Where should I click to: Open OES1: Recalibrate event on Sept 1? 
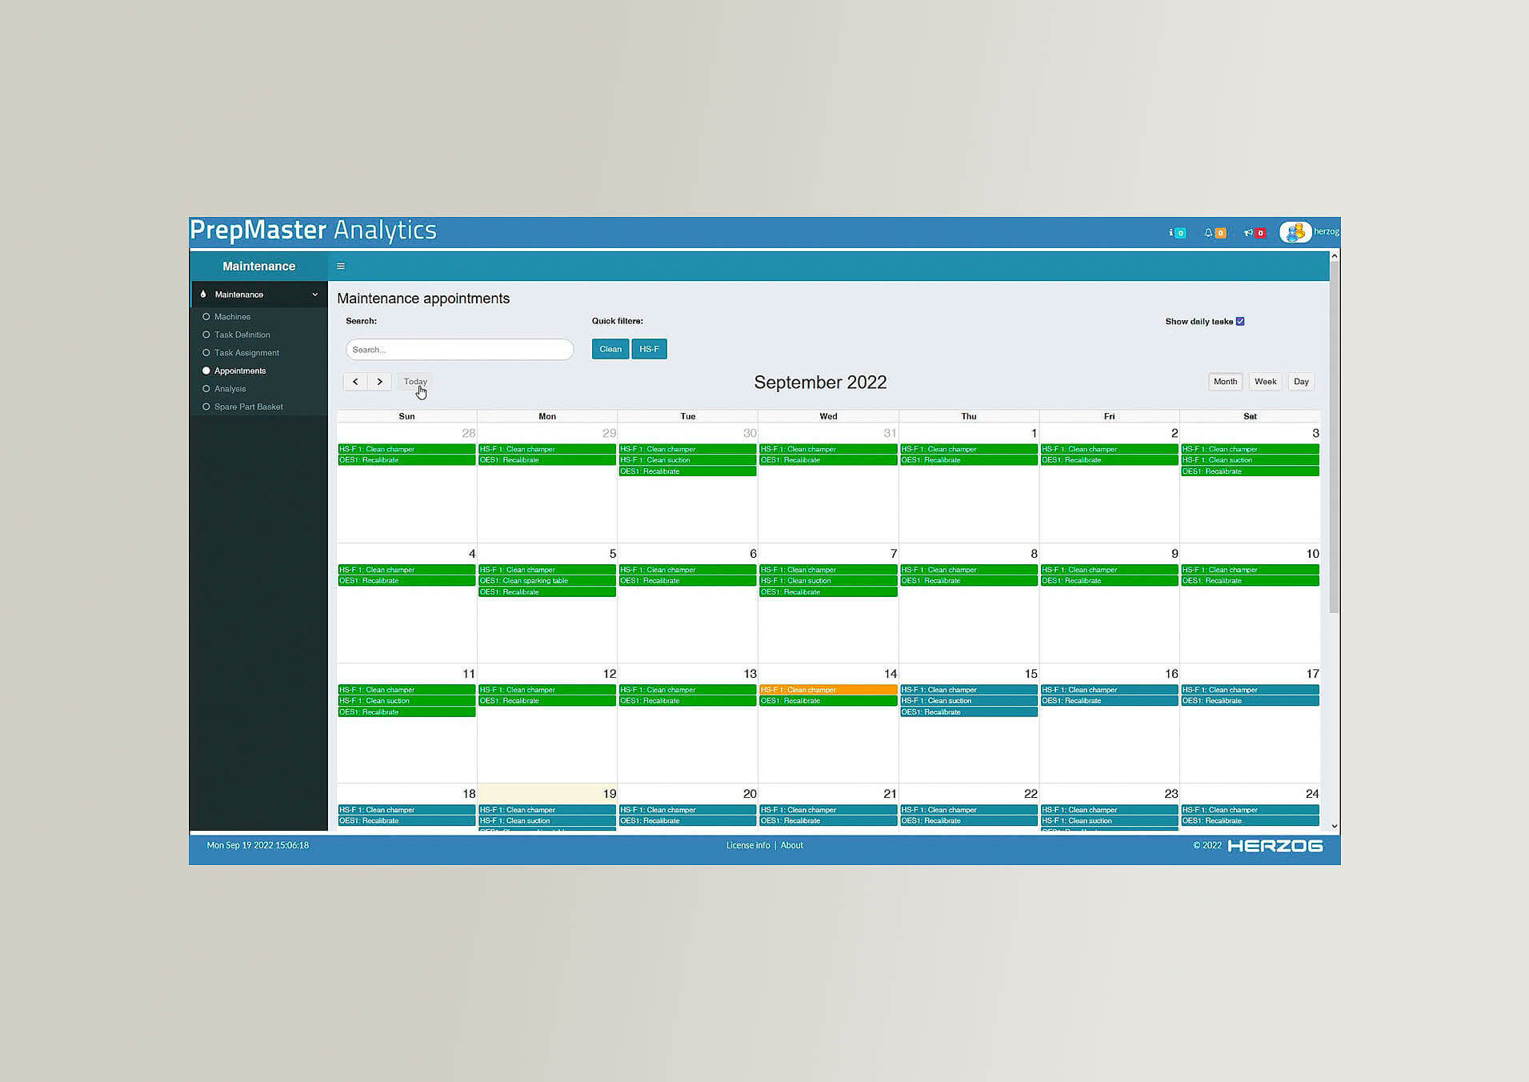coord(969,460)
